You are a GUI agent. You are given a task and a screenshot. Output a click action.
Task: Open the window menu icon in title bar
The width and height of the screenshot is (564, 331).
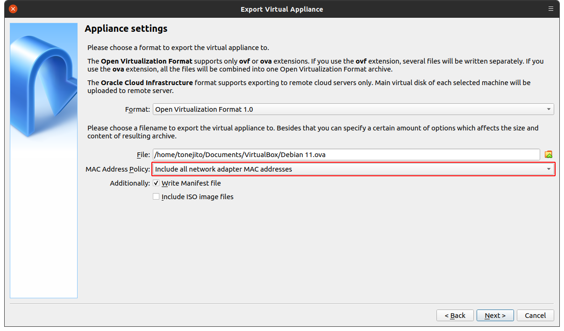(552, 9)
